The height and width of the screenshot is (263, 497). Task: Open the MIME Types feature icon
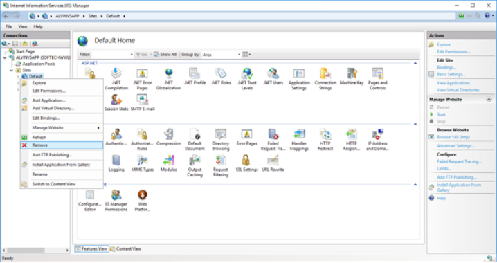(x=143, y=163)
